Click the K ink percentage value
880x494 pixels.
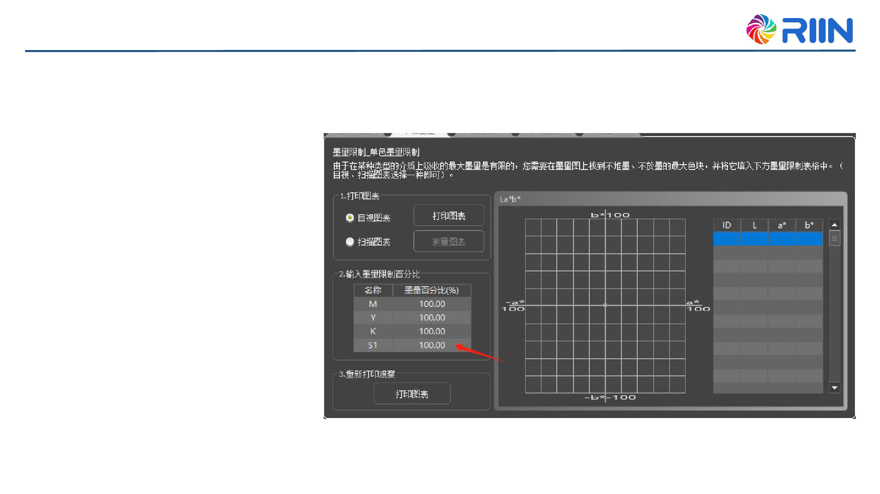coord(431,331)
